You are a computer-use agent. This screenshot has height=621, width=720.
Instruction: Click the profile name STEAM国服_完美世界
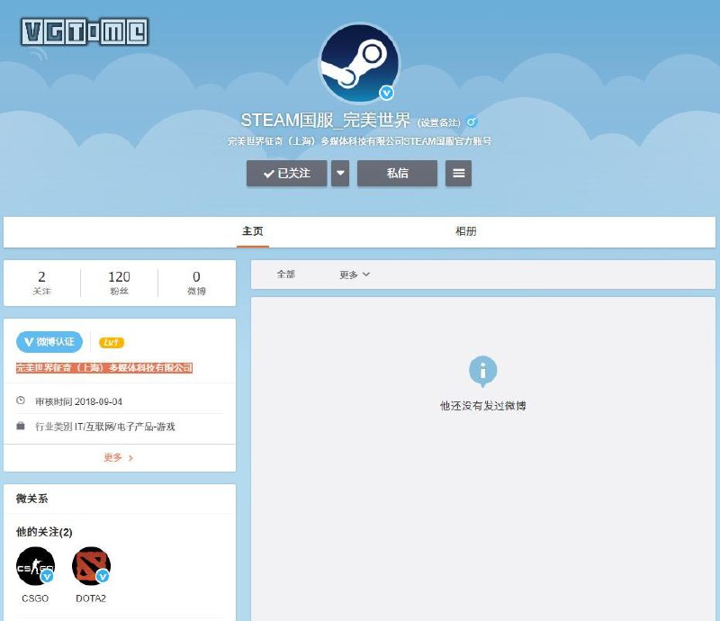tap(326, 121)
